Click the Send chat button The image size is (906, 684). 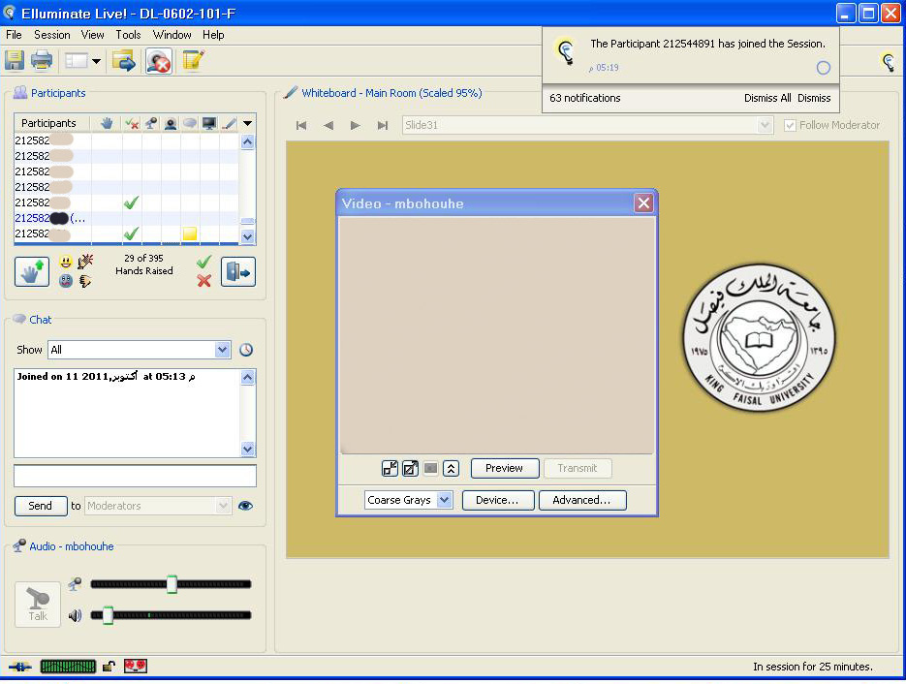pyautogui.click(x=41, y=506)
